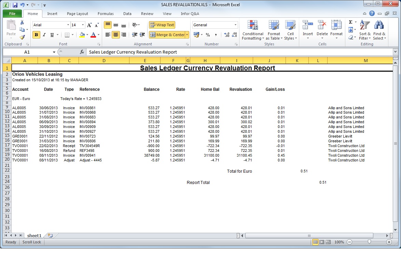Click the AutoSum sigma icon
Image resolution: width=401 pixels, height=271 pixels.
(350, 22)
